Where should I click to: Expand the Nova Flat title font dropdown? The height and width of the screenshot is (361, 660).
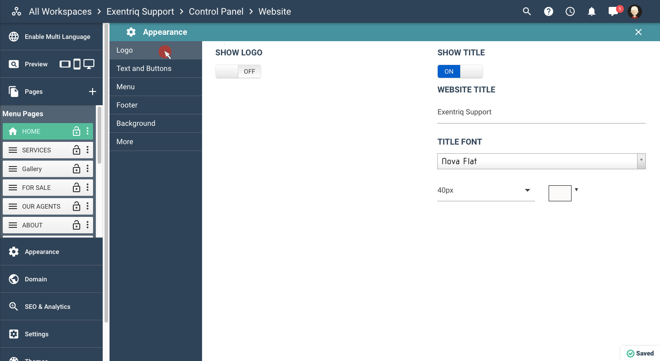[641, 161]
